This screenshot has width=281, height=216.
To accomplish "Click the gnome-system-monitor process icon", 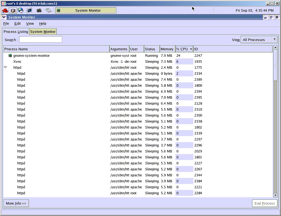I will coord(10,56).
